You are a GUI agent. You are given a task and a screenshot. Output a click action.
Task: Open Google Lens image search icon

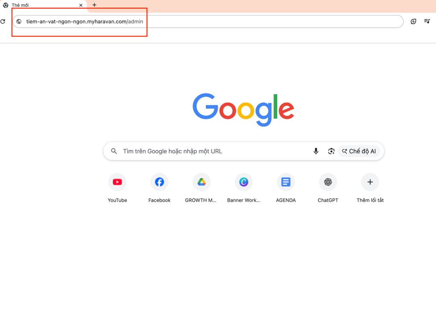pos(331,151)
